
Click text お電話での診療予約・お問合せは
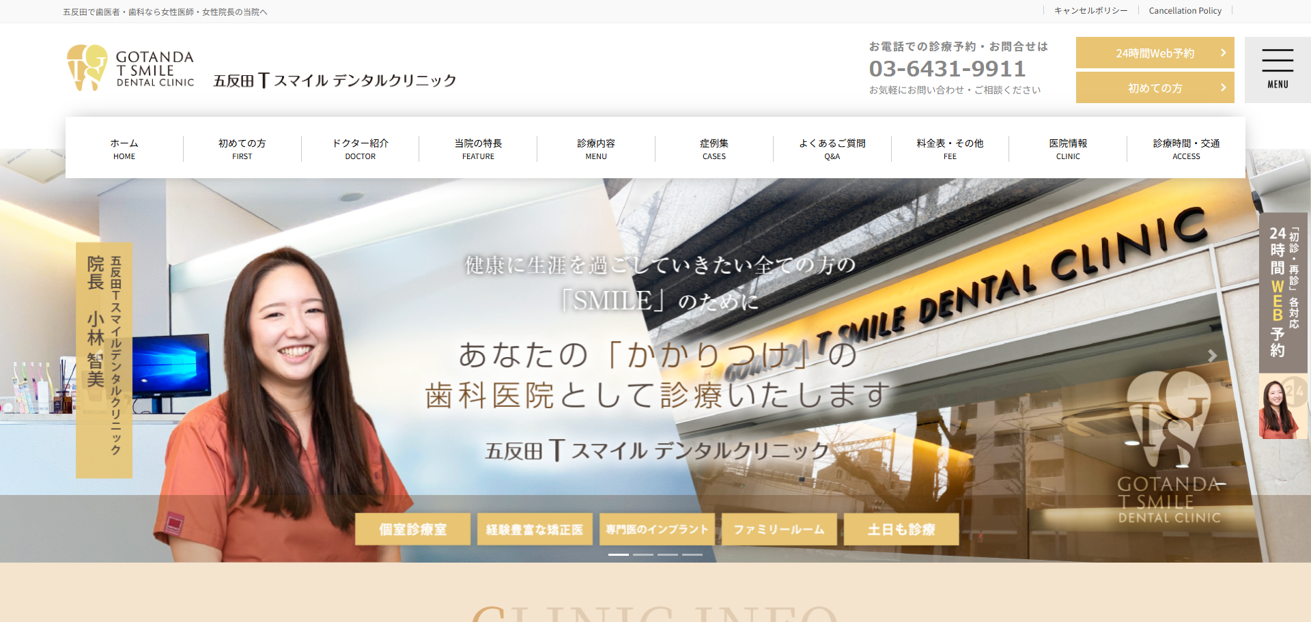point(958,46)
